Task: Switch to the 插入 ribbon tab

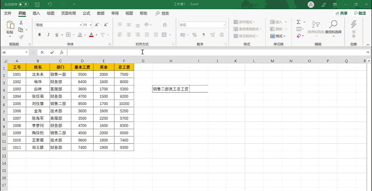Action: [x=36, y=13]
